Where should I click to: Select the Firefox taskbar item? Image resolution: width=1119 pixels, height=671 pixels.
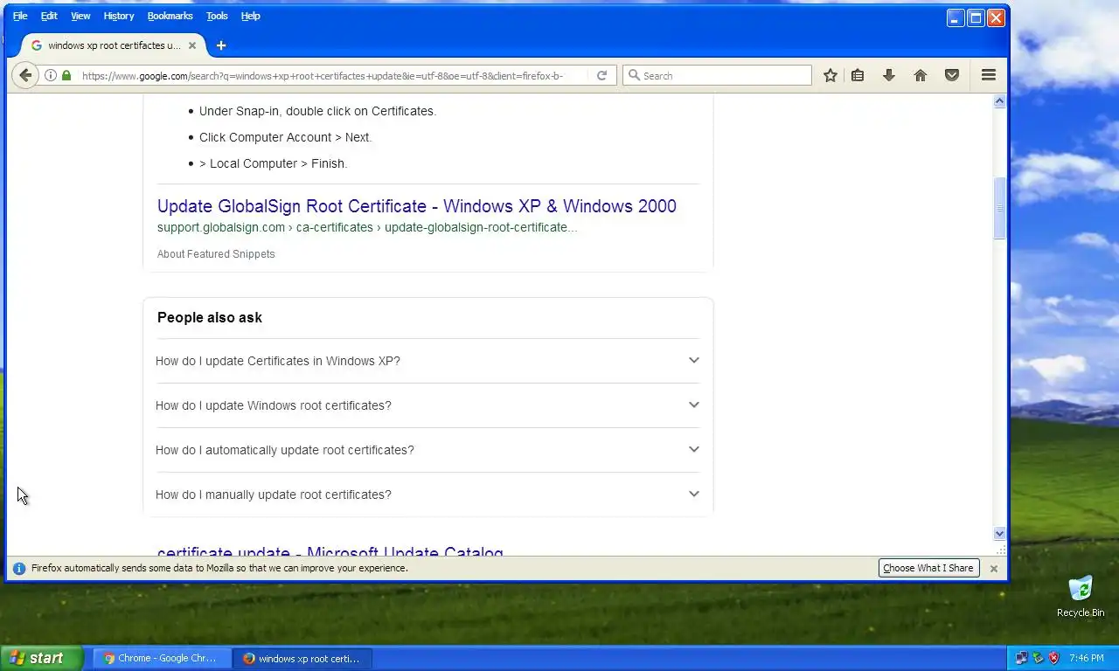pos(302,658)
